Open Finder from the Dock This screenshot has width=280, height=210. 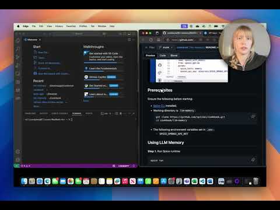tap(24, 181)
